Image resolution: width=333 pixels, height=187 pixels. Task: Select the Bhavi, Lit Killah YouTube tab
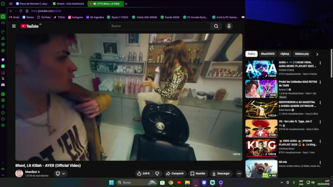[x=105, y=4]
